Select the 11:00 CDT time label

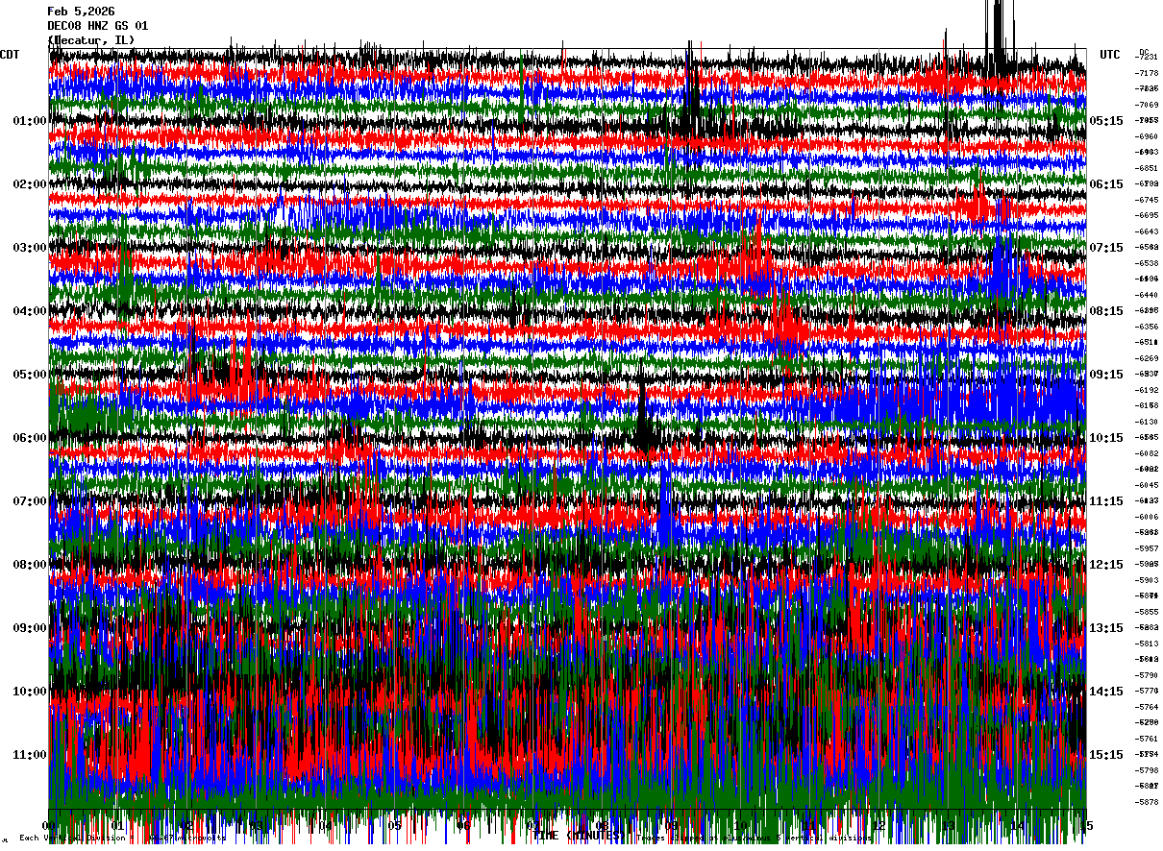[30, 755]
